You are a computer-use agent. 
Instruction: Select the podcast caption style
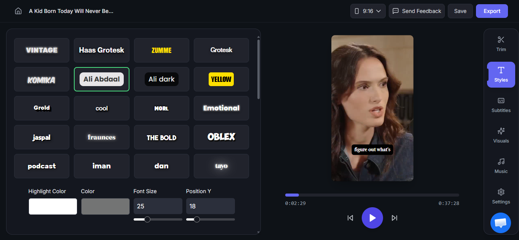42,166
